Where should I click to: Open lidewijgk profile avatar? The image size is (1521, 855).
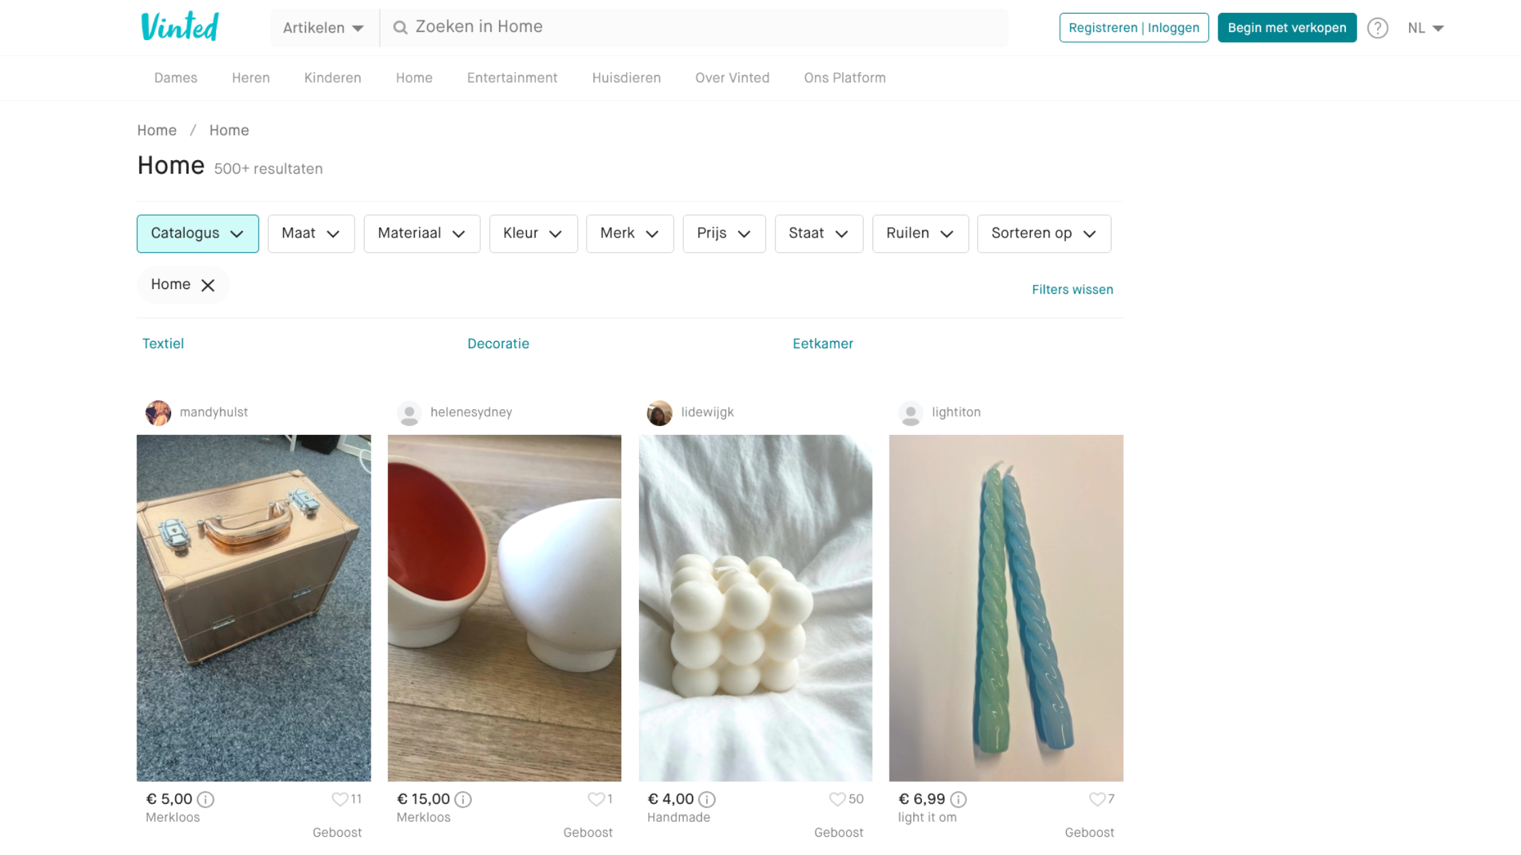coord(659,413)
